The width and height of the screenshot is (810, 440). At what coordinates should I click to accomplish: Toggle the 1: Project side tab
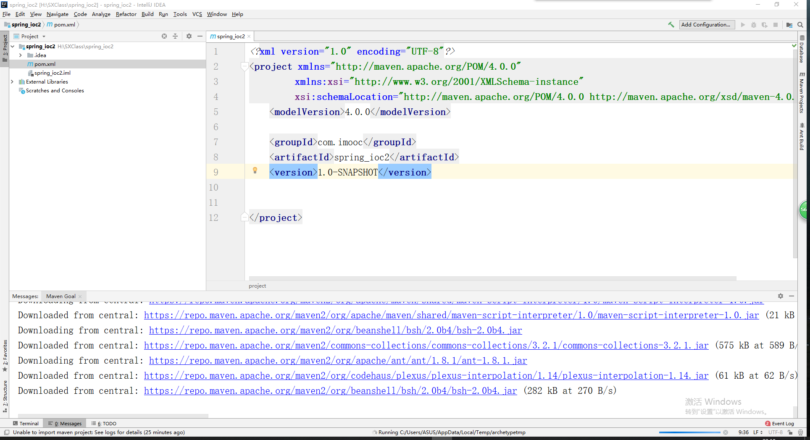pos(5,48)
